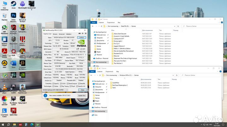This screenshot has height=127, width=227.
Task: Select the Red Dead Redemption 2 folder
Action: [x=120, y=85]
